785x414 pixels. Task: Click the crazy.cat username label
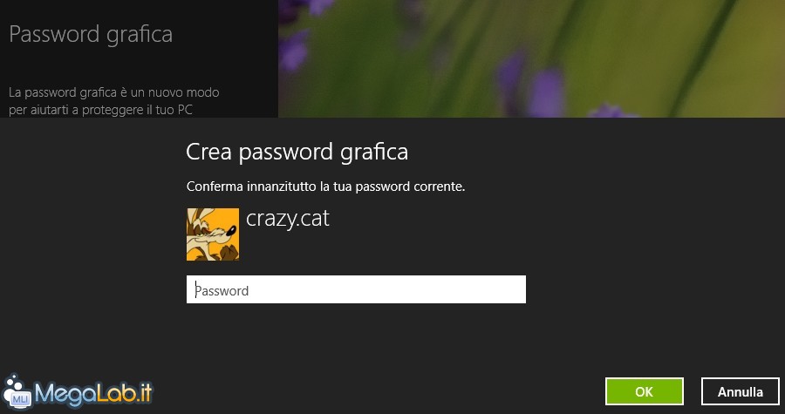[287, 219]
